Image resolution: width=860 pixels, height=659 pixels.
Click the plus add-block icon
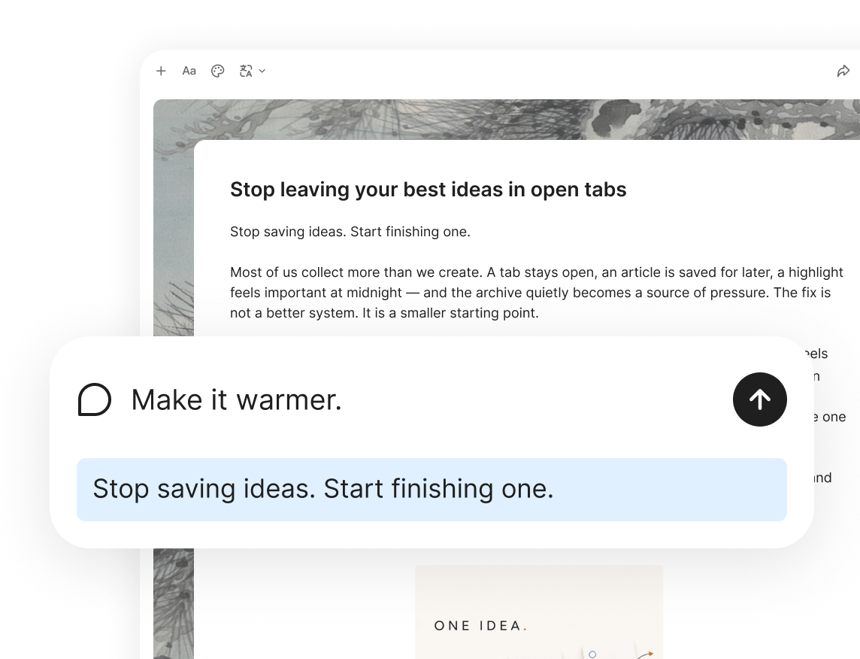(161, 71)
